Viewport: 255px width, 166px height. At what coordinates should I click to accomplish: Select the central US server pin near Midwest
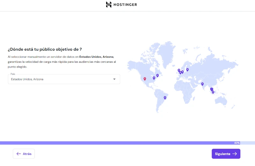(154, 78)
